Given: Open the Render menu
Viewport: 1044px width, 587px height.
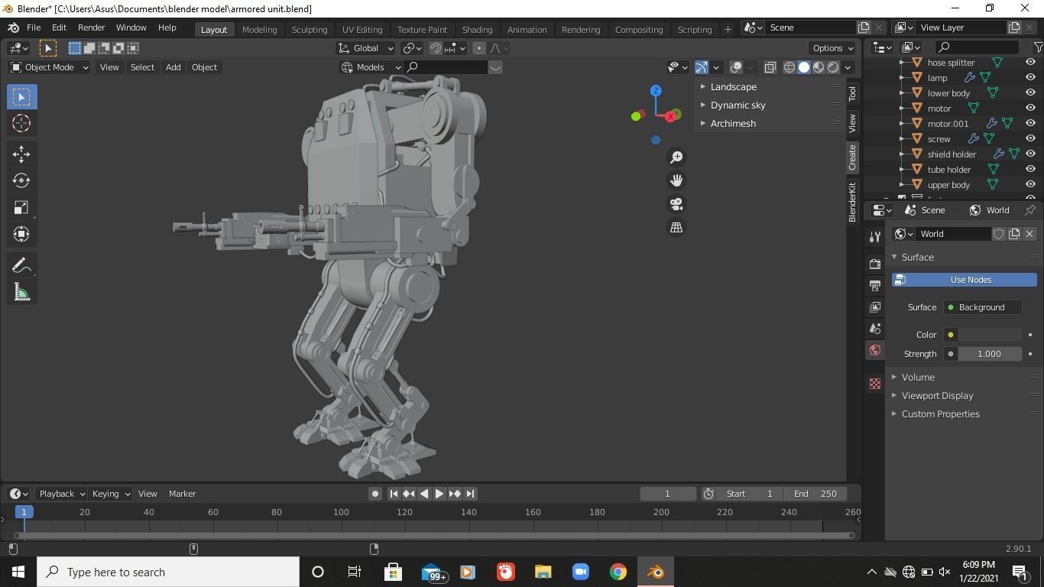Looking at the screenshot, I should pos(91,28).
